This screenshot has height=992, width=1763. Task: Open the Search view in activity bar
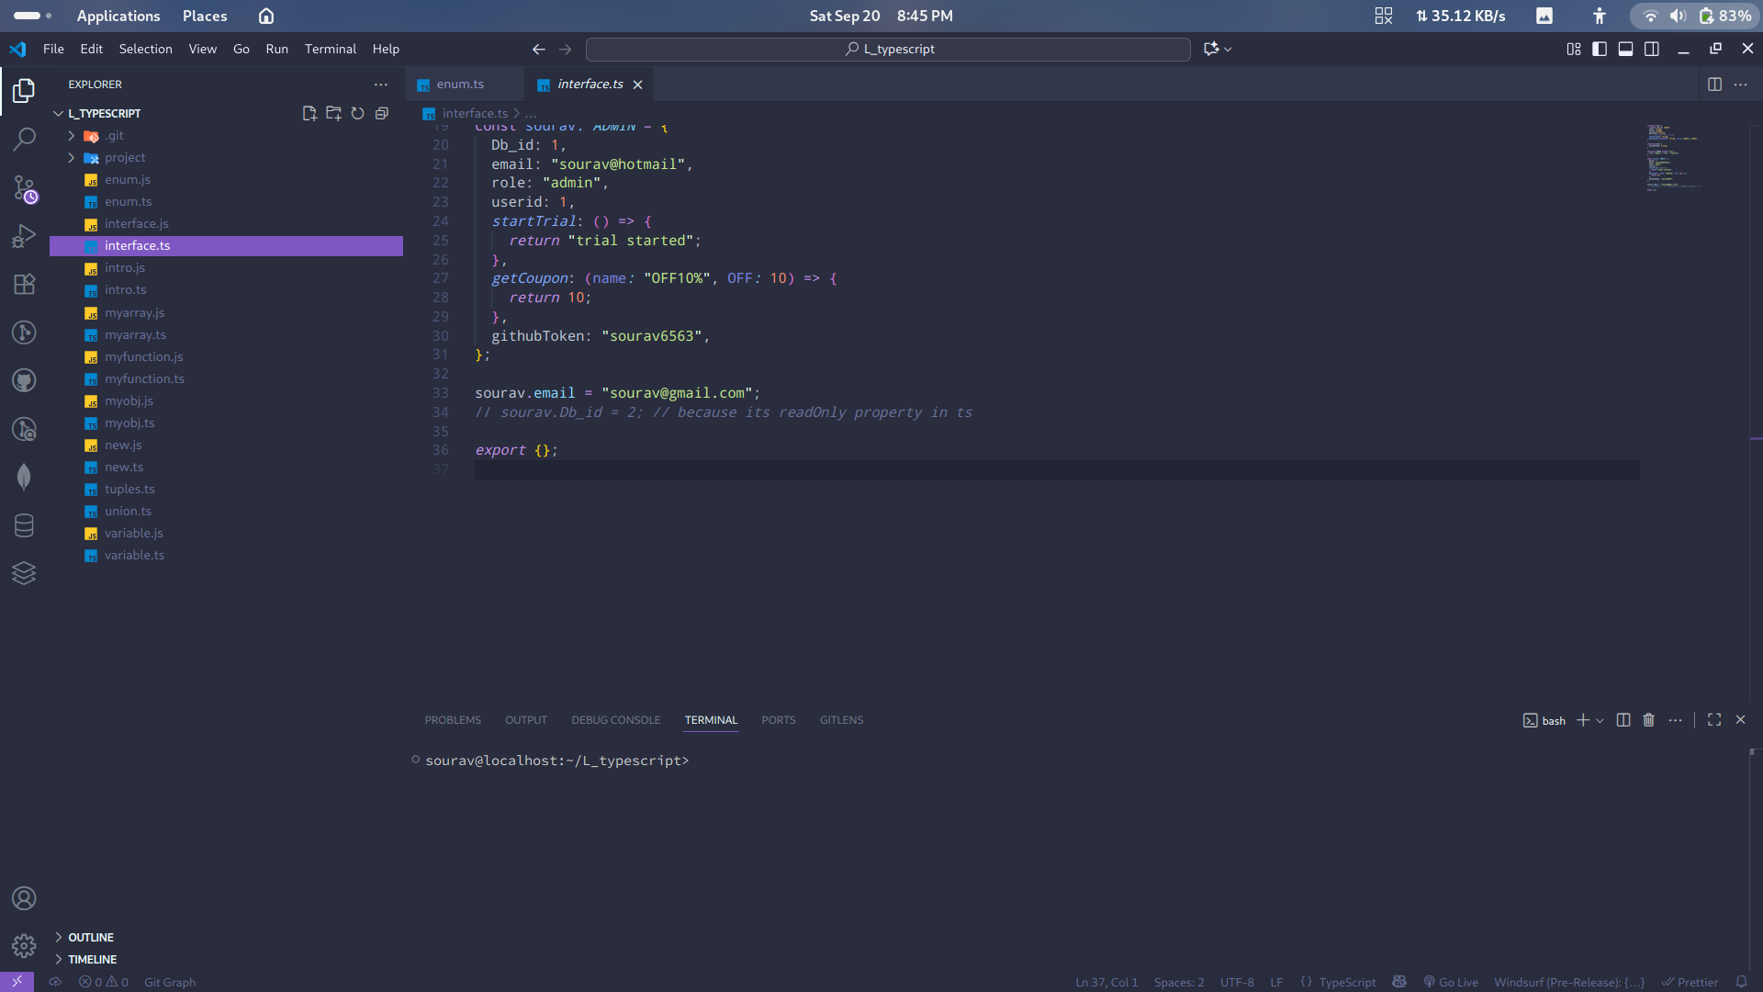coord(24,139)
